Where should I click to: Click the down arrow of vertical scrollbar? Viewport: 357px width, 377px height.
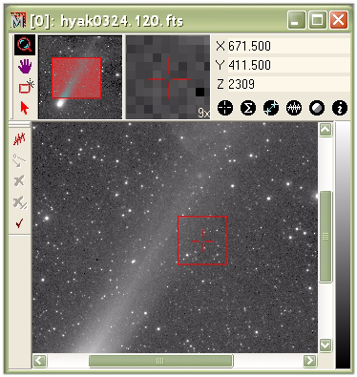tap(325, 345)
